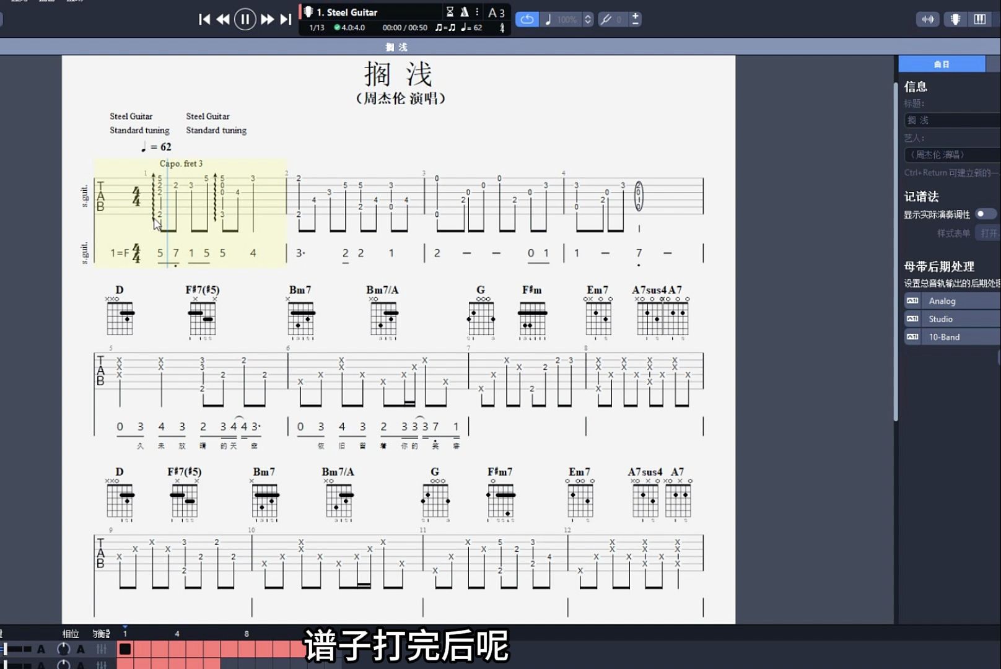
Task: Show the piano keyboard view
Action: pyautogui.click(x=980, y=19)
